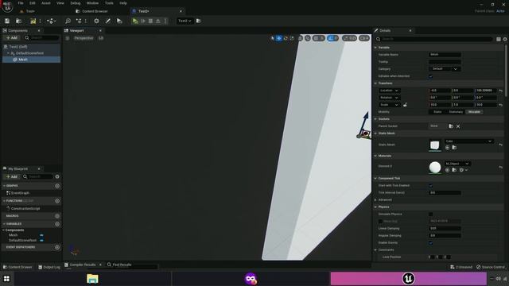Browse to the material Element 0 folder icon
This screenshot has height=286, width=509.
454,170
